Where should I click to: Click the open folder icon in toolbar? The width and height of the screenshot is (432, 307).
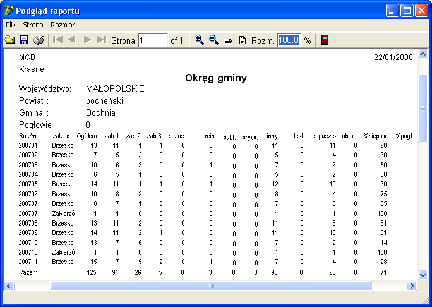coord(9,40)
